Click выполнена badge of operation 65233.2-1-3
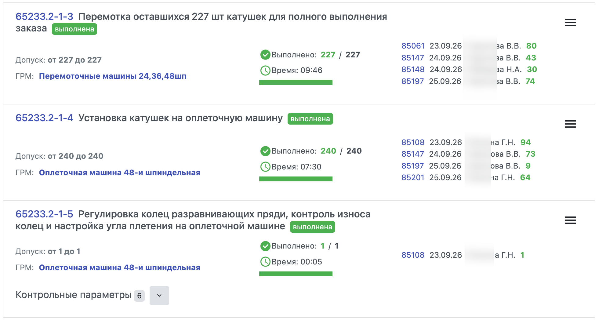The width and height of the screenshot is (599, 320). coord(74,29)
